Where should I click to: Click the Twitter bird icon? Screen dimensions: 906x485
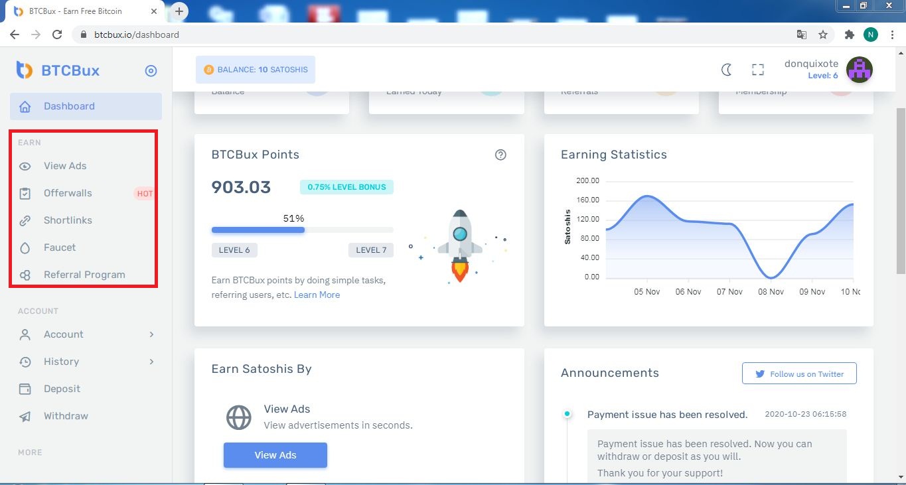(761, 374)
